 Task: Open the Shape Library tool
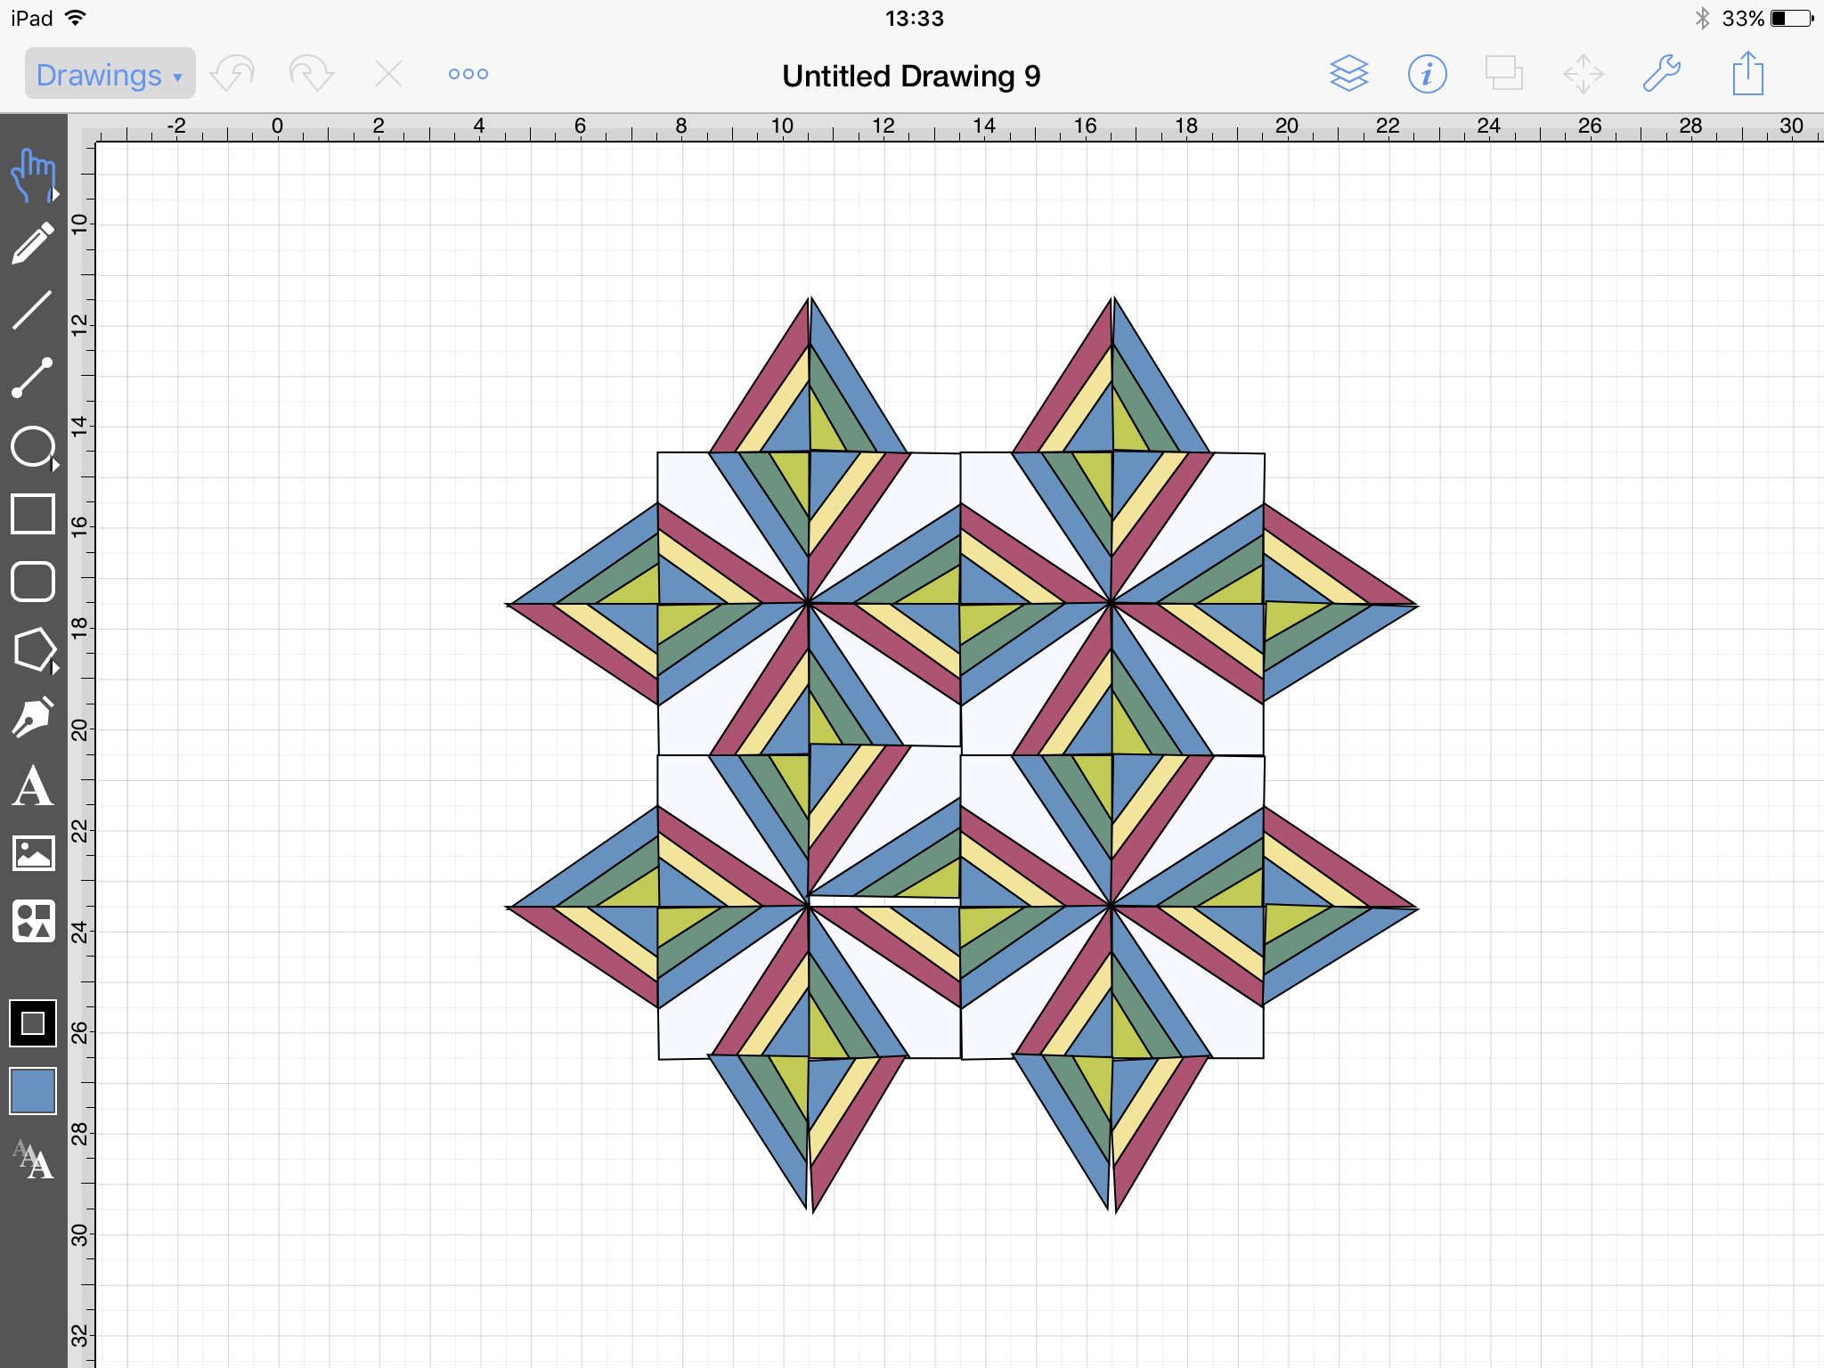pos(33,921)
